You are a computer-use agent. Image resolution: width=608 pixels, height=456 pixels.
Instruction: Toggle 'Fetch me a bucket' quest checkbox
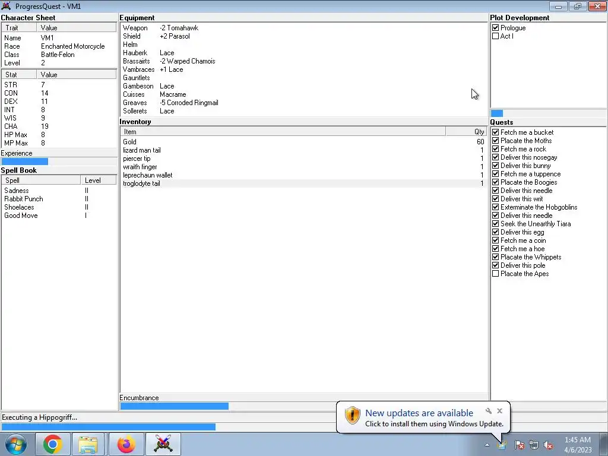click(496, 132)
